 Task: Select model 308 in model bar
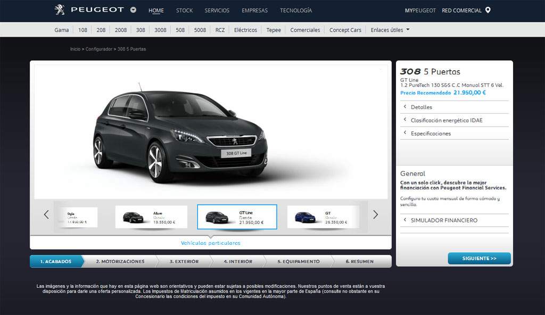141,30
